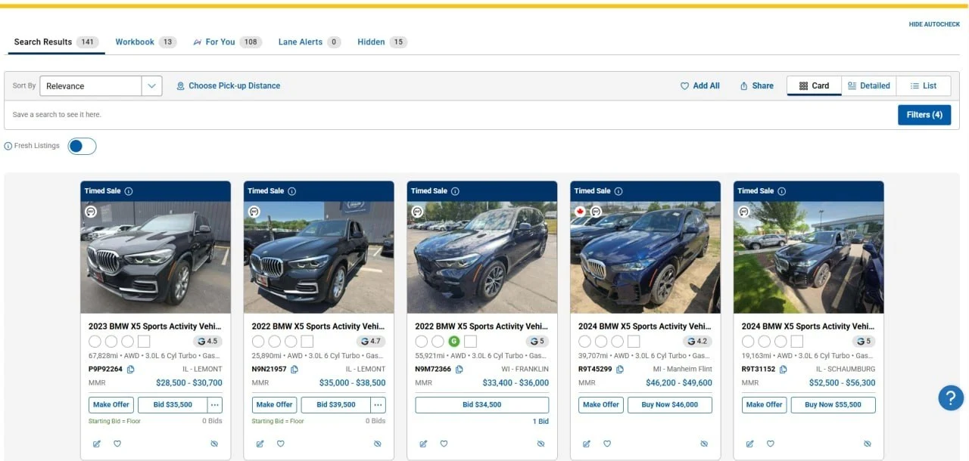
Task: AutoCheck badge icon on N9M72366 card photo
Action: click(x=417, y=212)
